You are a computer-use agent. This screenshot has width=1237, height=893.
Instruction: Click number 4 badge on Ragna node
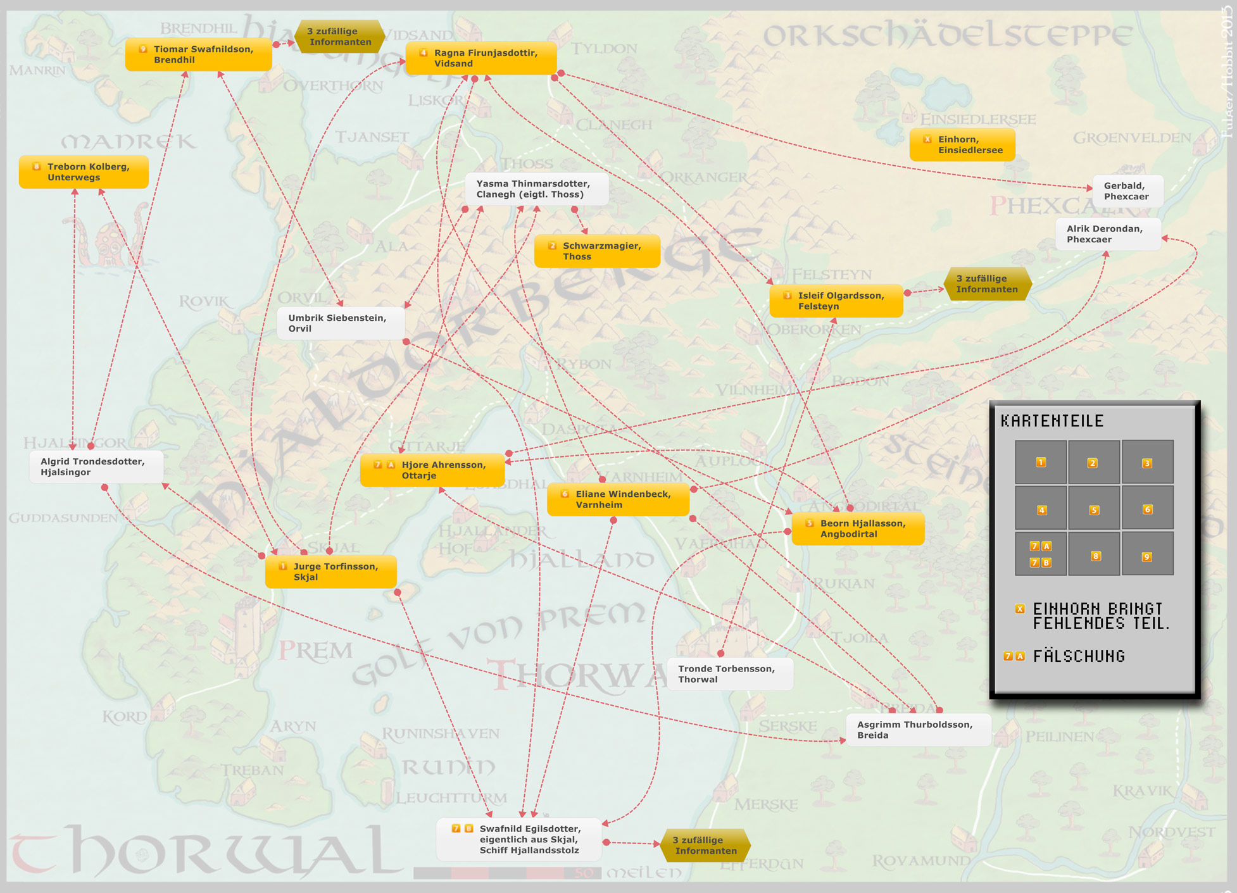pyautogui.click(x=424, y=53)
